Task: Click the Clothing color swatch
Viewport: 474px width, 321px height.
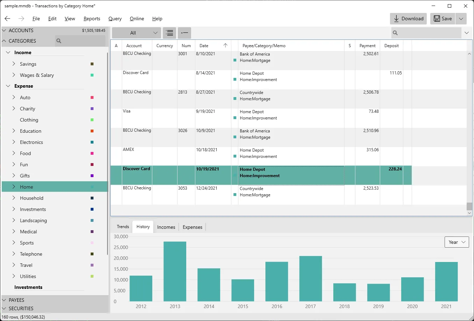Action: (x=92, y=120)
